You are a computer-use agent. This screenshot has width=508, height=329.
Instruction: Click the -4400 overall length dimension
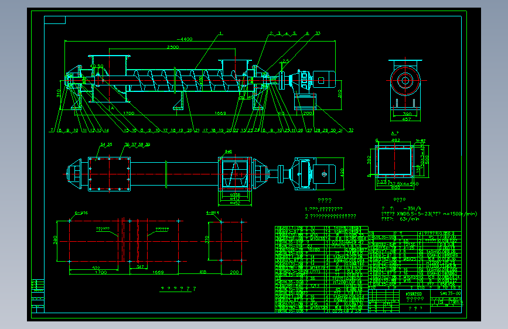185,39
